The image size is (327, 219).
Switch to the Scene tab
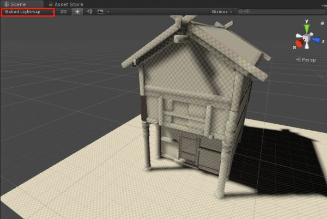click(x=22, y=4)
